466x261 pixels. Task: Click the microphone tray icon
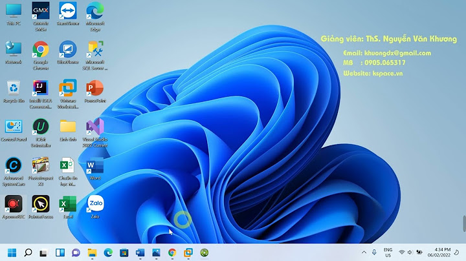click(x=374, y=253)
